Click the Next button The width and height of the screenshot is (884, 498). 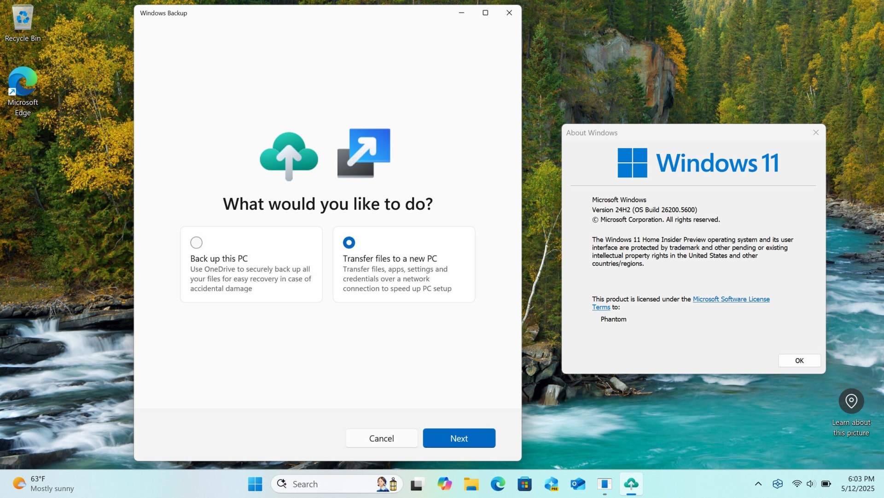point(459,438)
